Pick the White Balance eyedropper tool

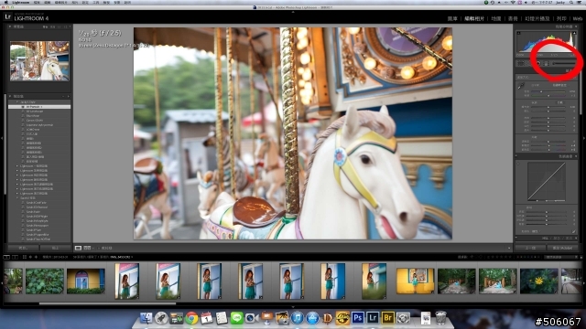coord(521,87)
